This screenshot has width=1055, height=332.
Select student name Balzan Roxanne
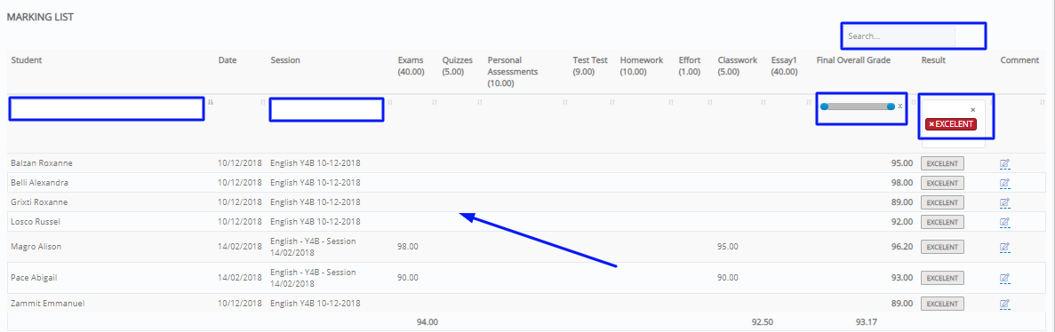point(42,163)
